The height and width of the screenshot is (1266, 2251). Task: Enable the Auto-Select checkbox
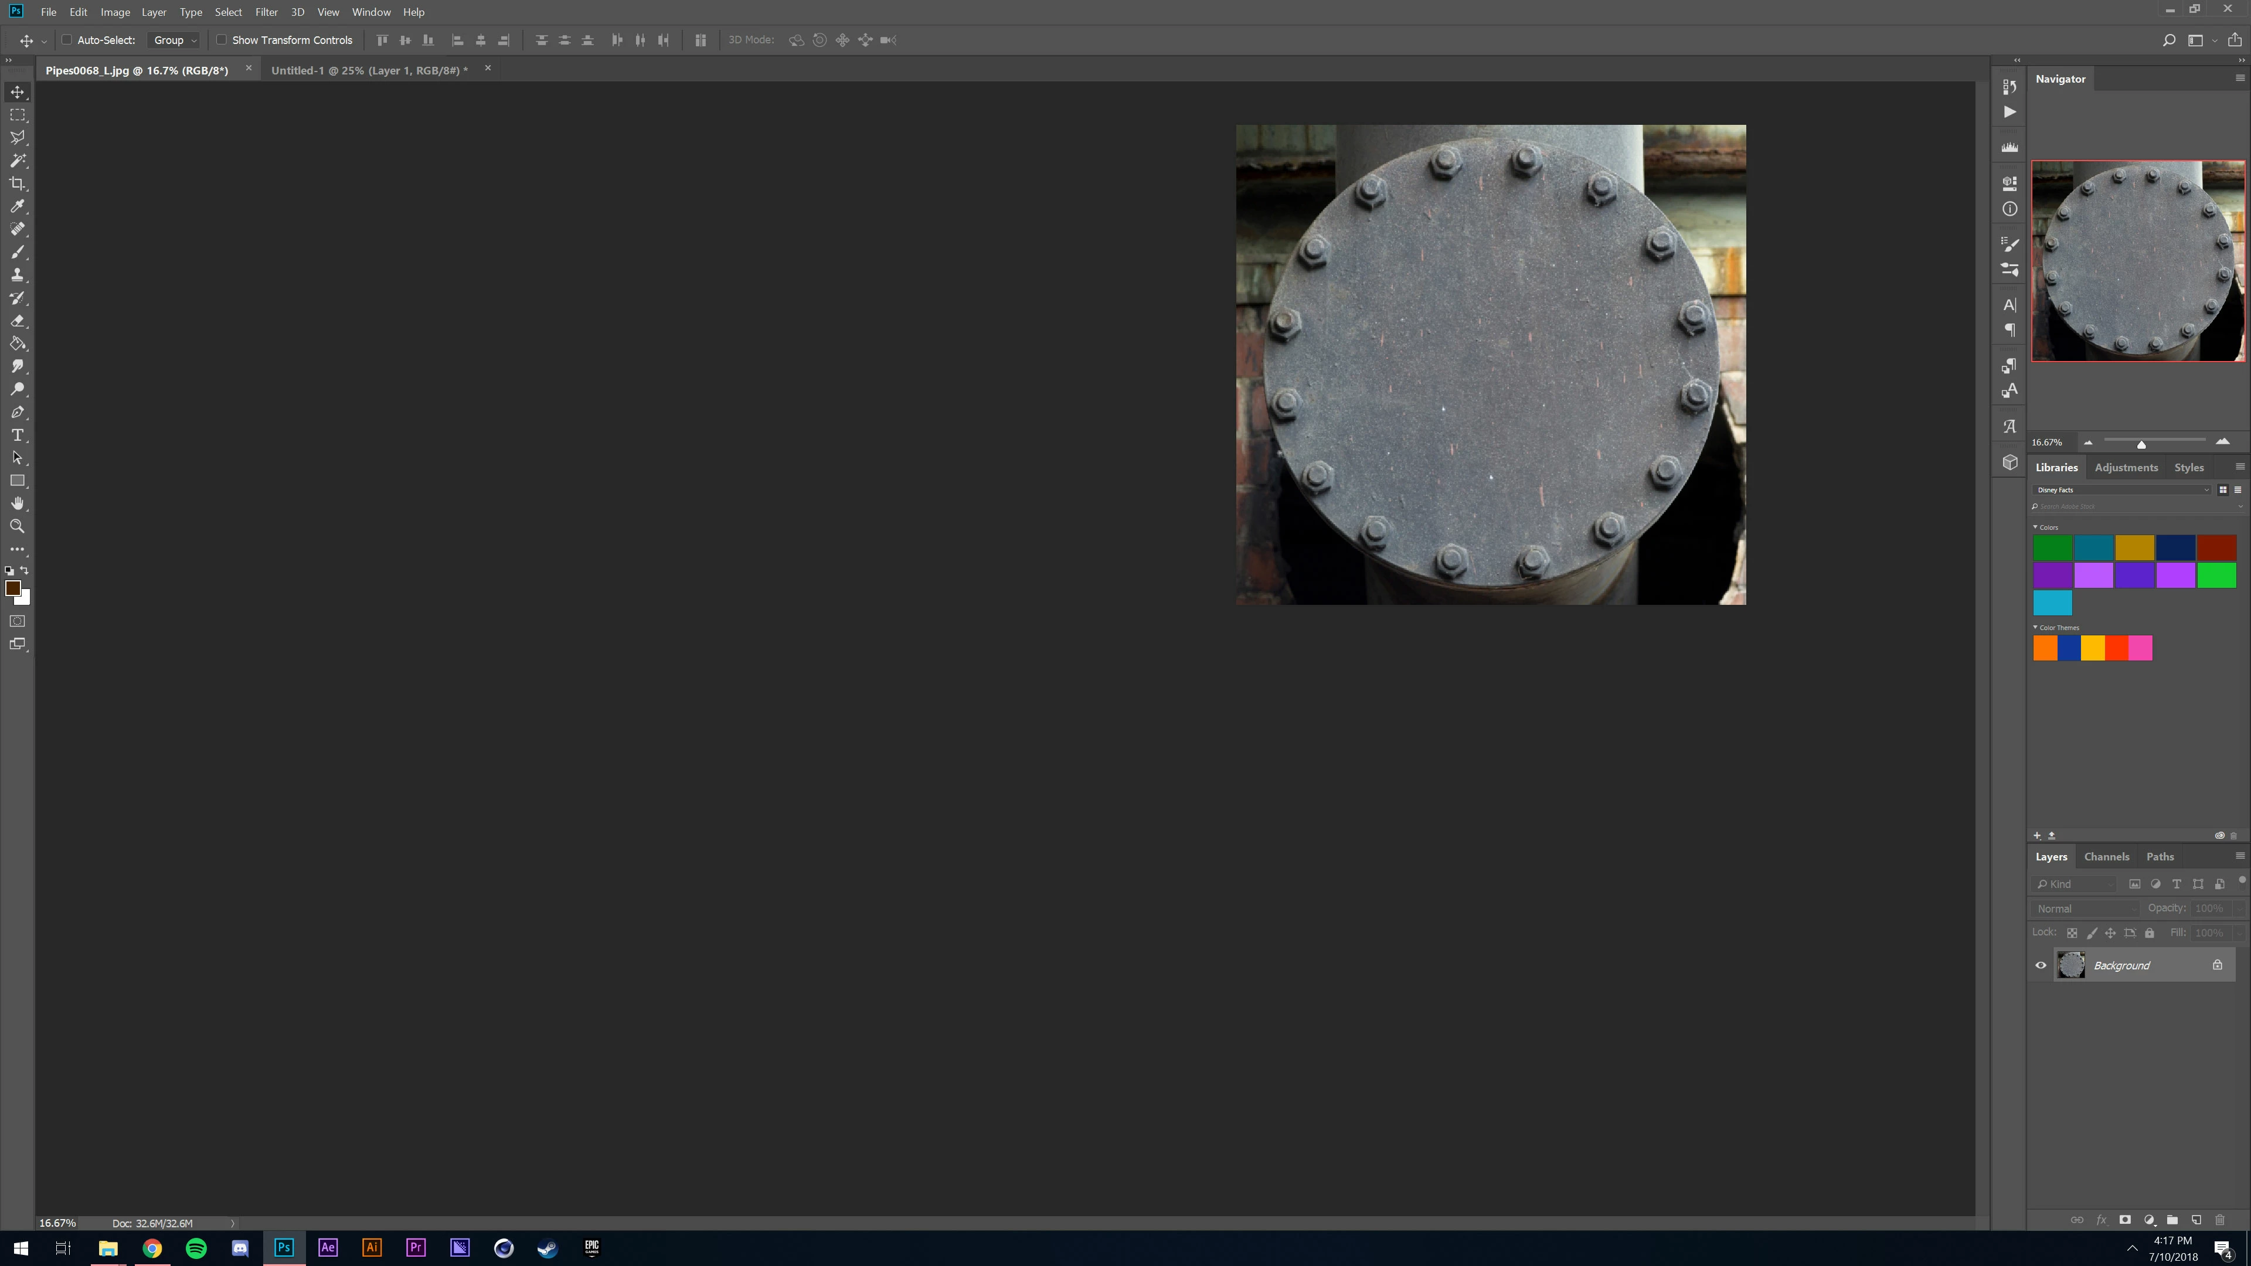click(66, 39)
